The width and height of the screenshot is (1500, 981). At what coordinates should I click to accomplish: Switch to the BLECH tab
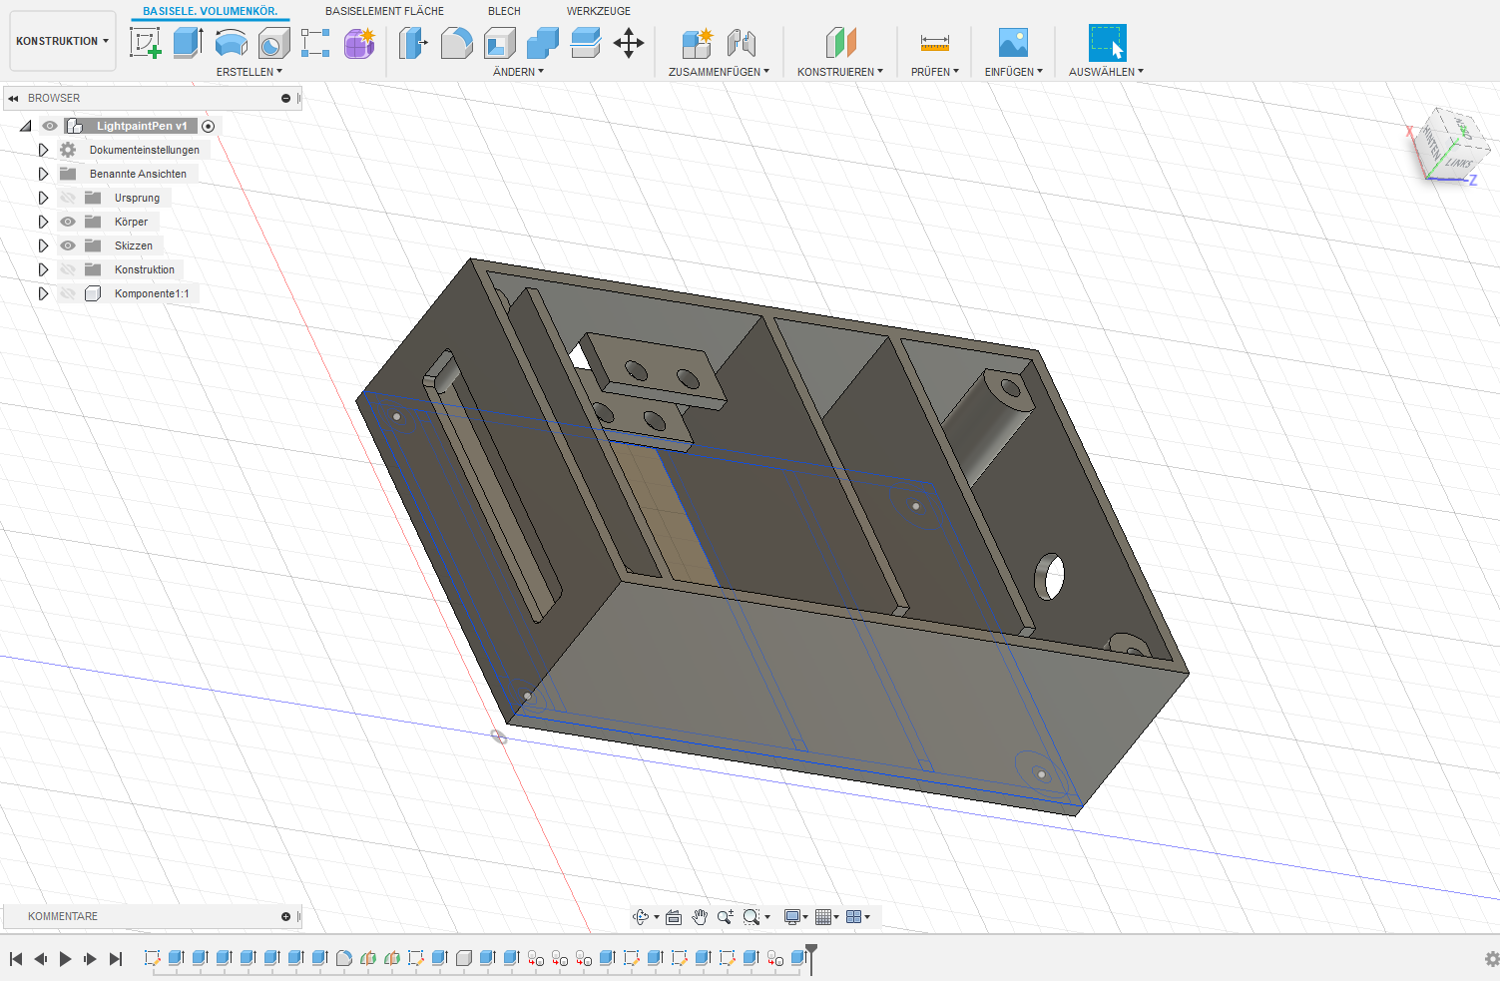(x=504, y=11)
